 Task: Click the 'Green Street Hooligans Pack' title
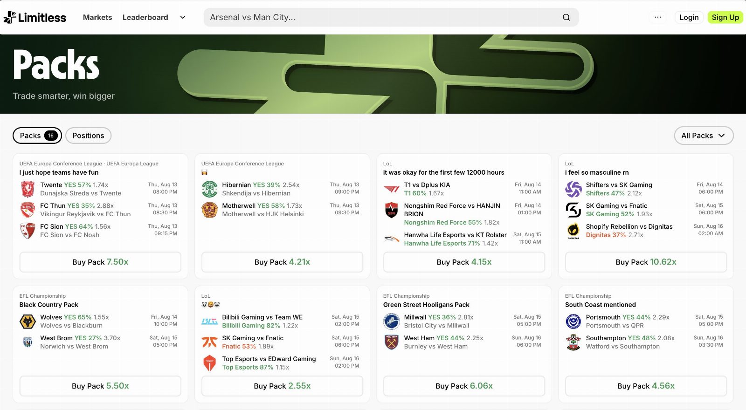(426, 305)
